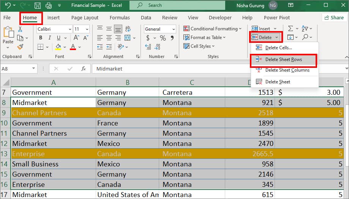The image size is (349, 199).
Task: Decrease font size with small A icon
Action: (x=86, y=38)
